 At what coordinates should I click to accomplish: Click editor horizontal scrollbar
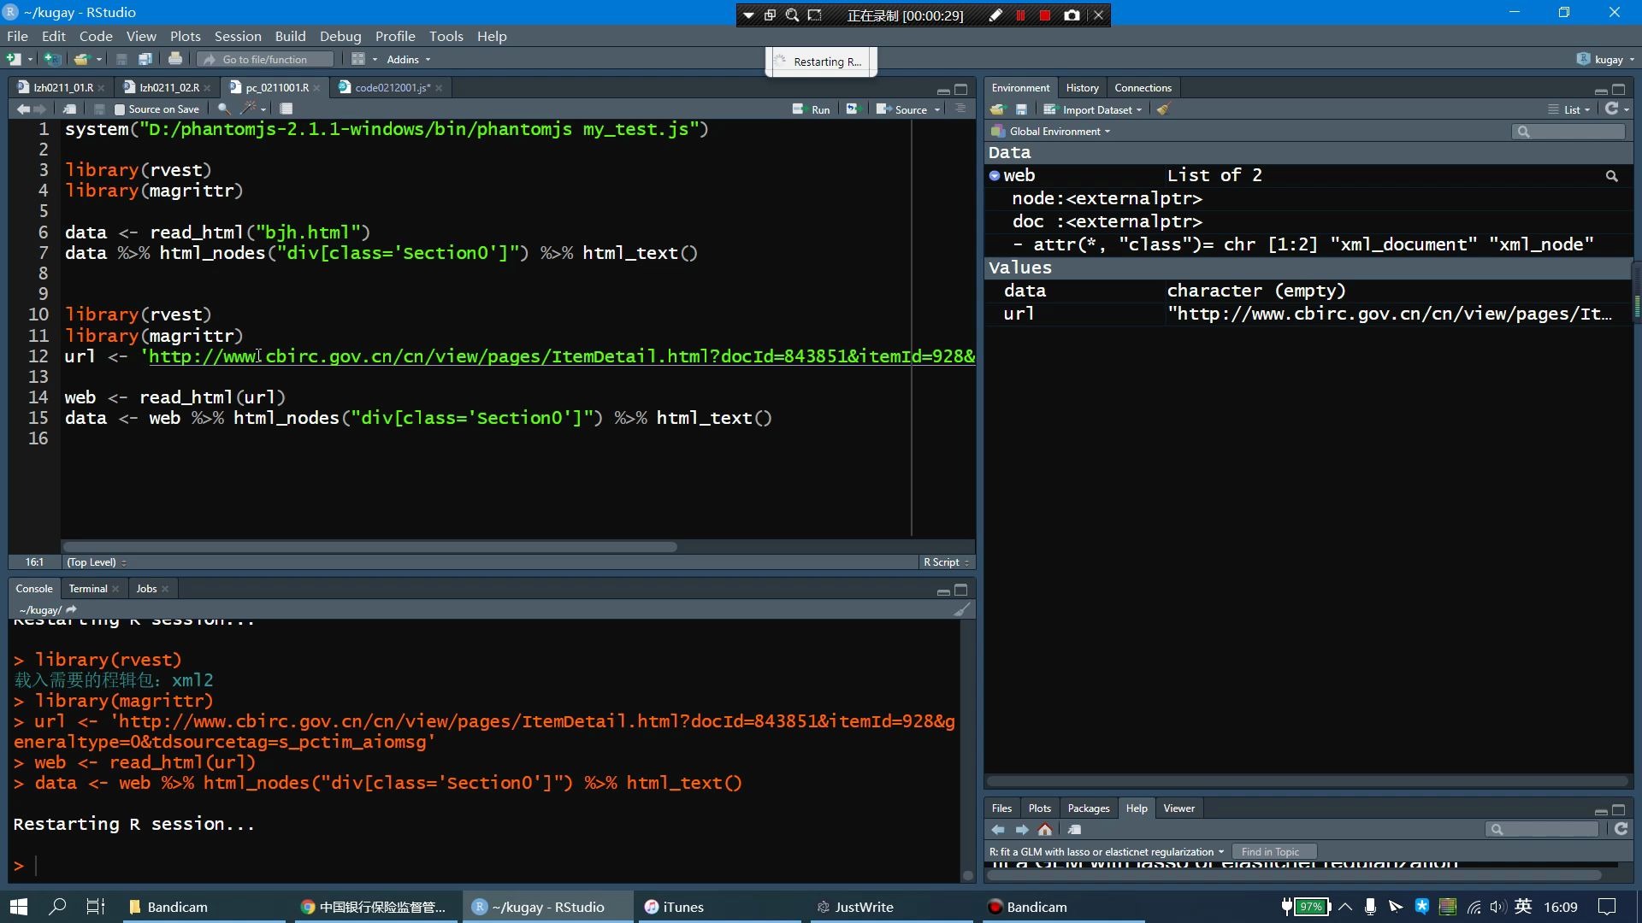click(369, 547)
